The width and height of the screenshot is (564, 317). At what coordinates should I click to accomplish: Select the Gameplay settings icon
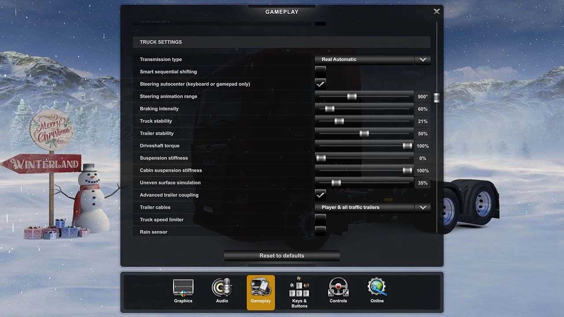[260, 288]
